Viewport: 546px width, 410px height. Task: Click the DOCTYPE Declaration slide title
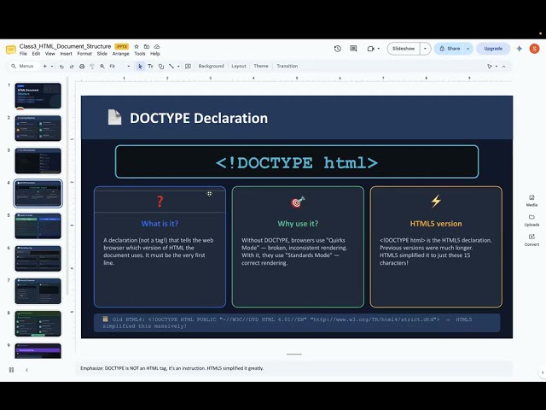(x=199, y=118)
